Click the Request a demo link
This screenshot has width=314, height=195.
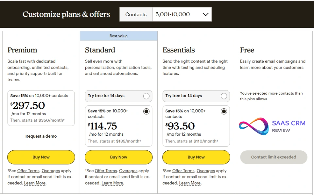point(41,136)
